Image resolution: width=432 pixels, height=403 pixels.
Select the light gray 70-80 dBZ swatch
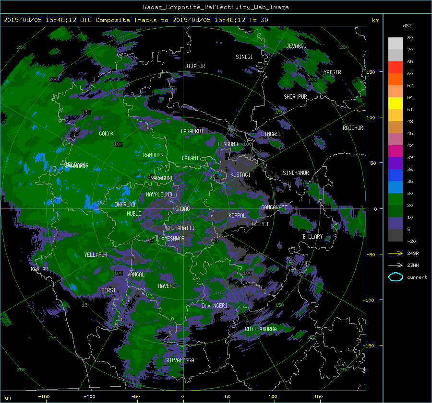point(396,44)
